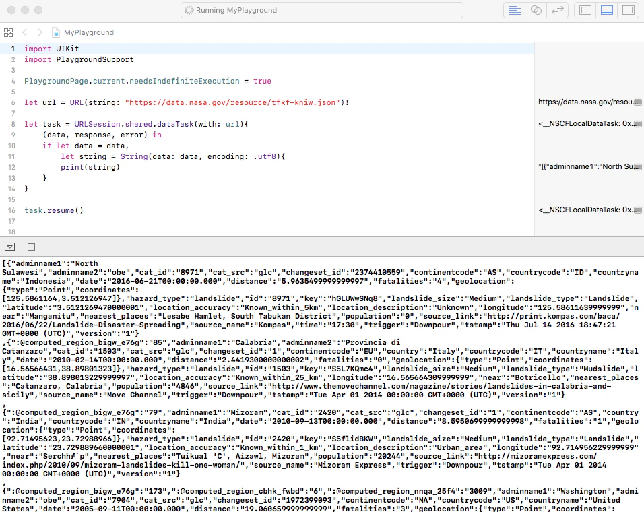Click the 'import UIKit' line
Viewport: 644px width, 512px height.
51,49
